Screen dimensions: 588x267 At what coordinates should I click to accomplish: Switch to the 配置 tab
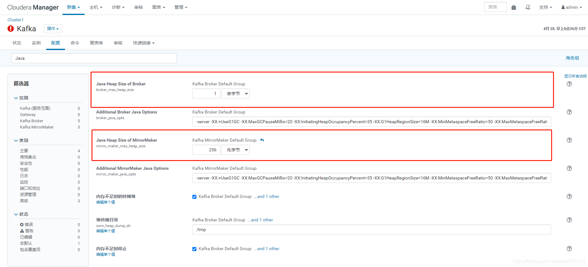coord(56,43)
